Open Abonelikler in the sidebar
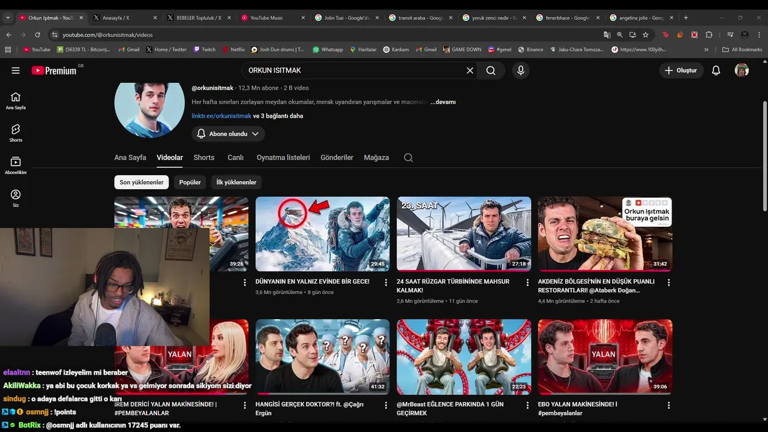The height and width of the screenshot is (432, 768). click(16, 166)
